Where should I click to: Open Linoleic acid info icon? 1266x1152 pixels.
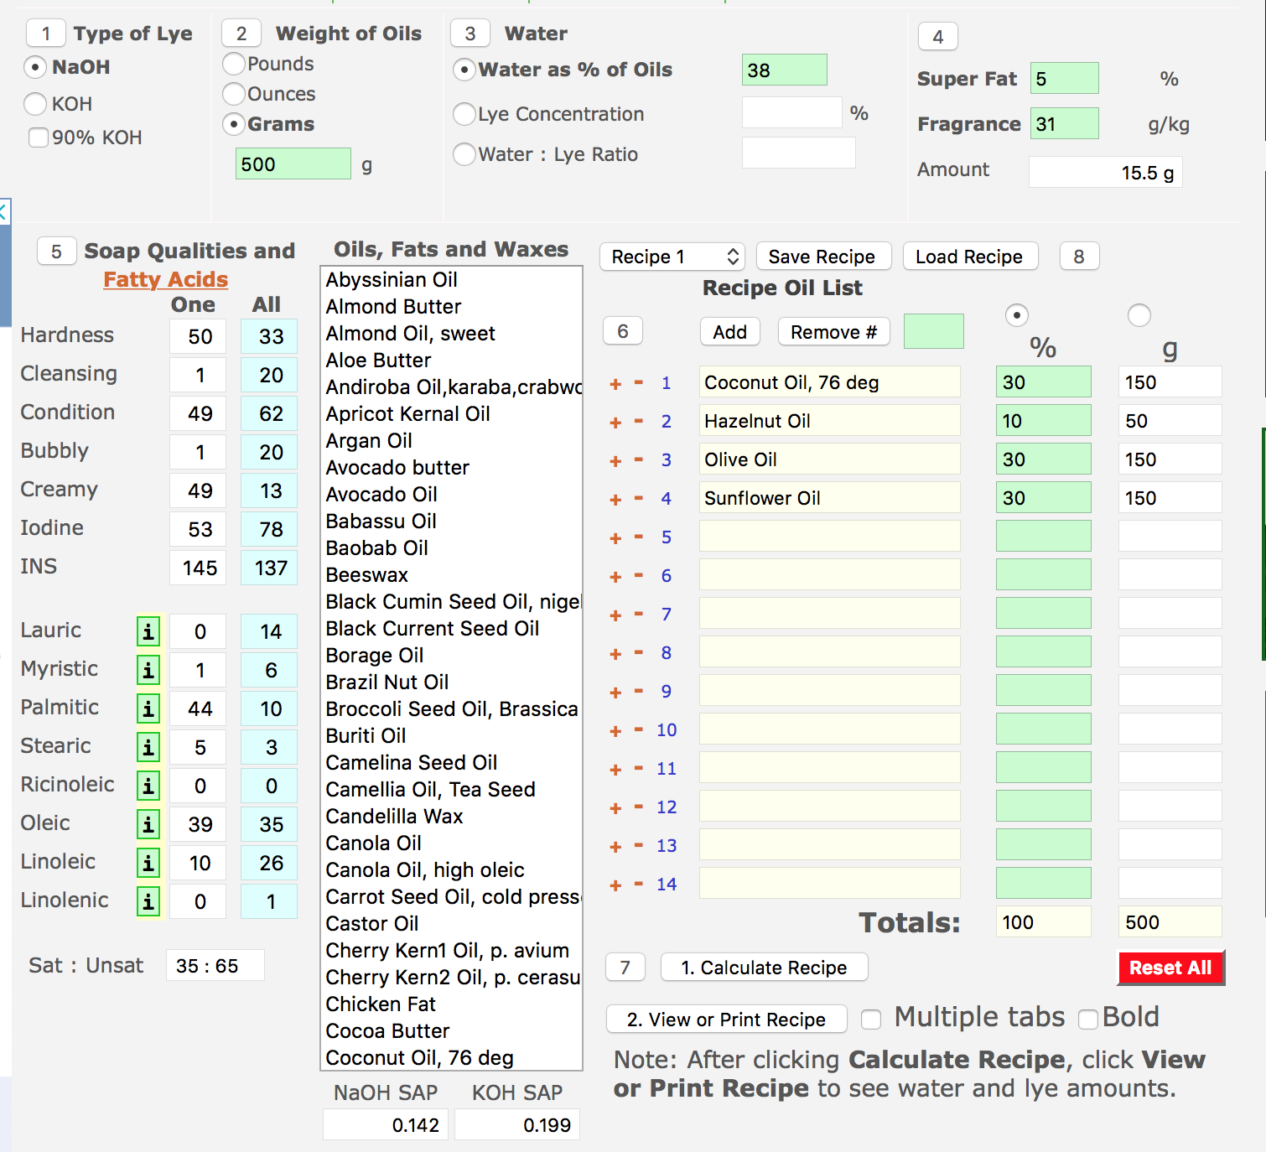click(x=148, y=863)
